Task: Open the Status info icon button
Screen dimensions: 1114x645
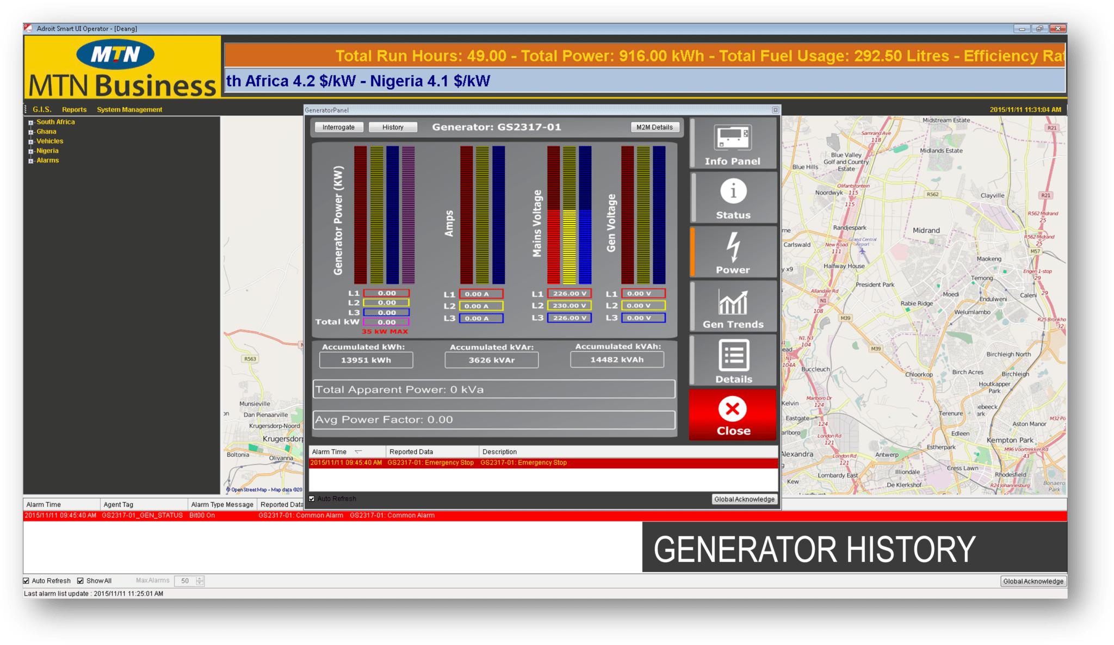Action: [x=733, y=199]
